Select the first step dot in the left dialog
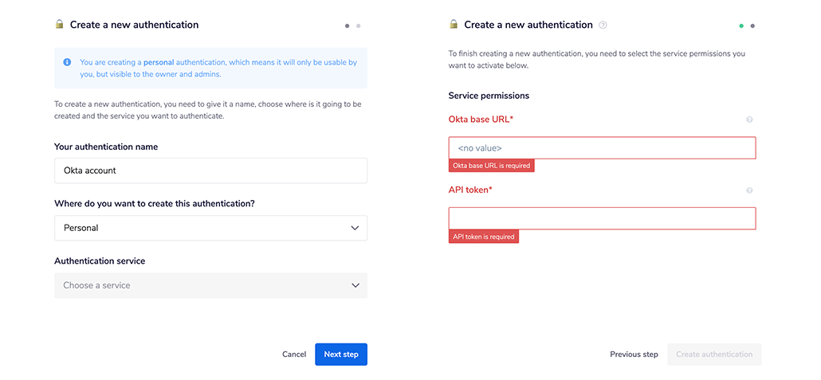Screen dimensions: 821x380 coord(348,25)
